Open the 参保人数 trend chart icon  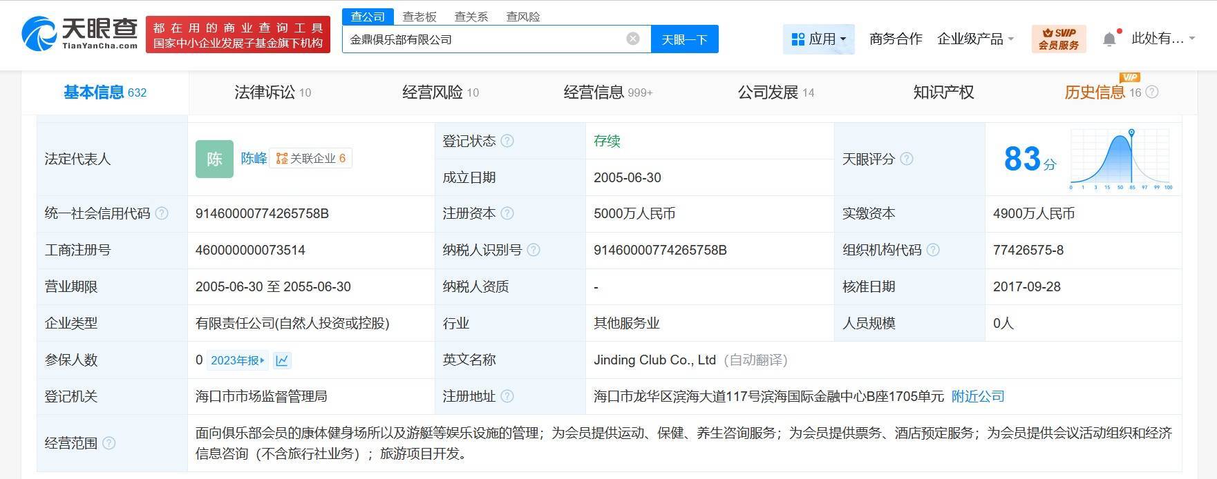pyautogui.click(x=282, y=360)
